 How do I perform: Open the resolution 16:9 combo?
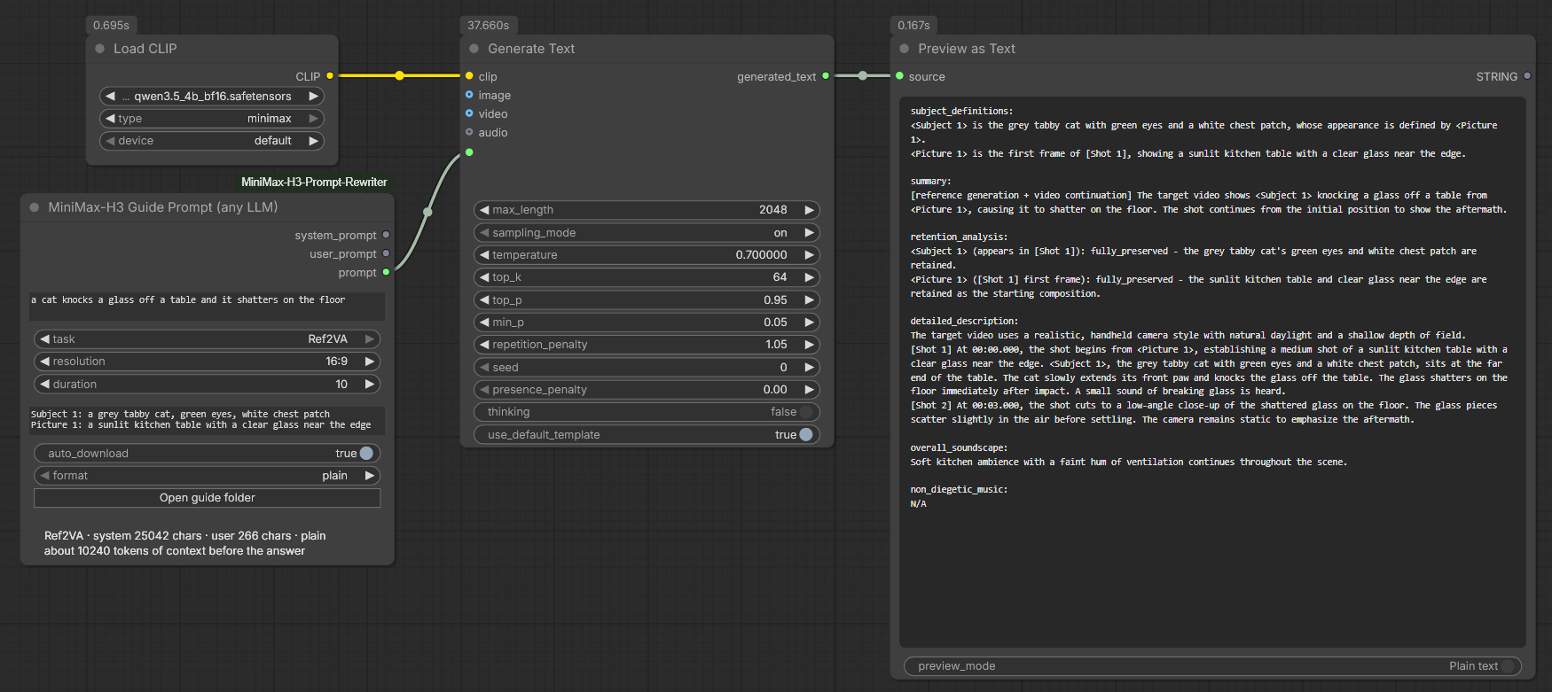(x=208, y=361)
